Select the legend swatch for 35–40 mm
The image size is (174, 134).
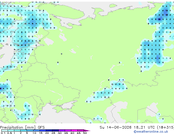(x=68, y=130)
